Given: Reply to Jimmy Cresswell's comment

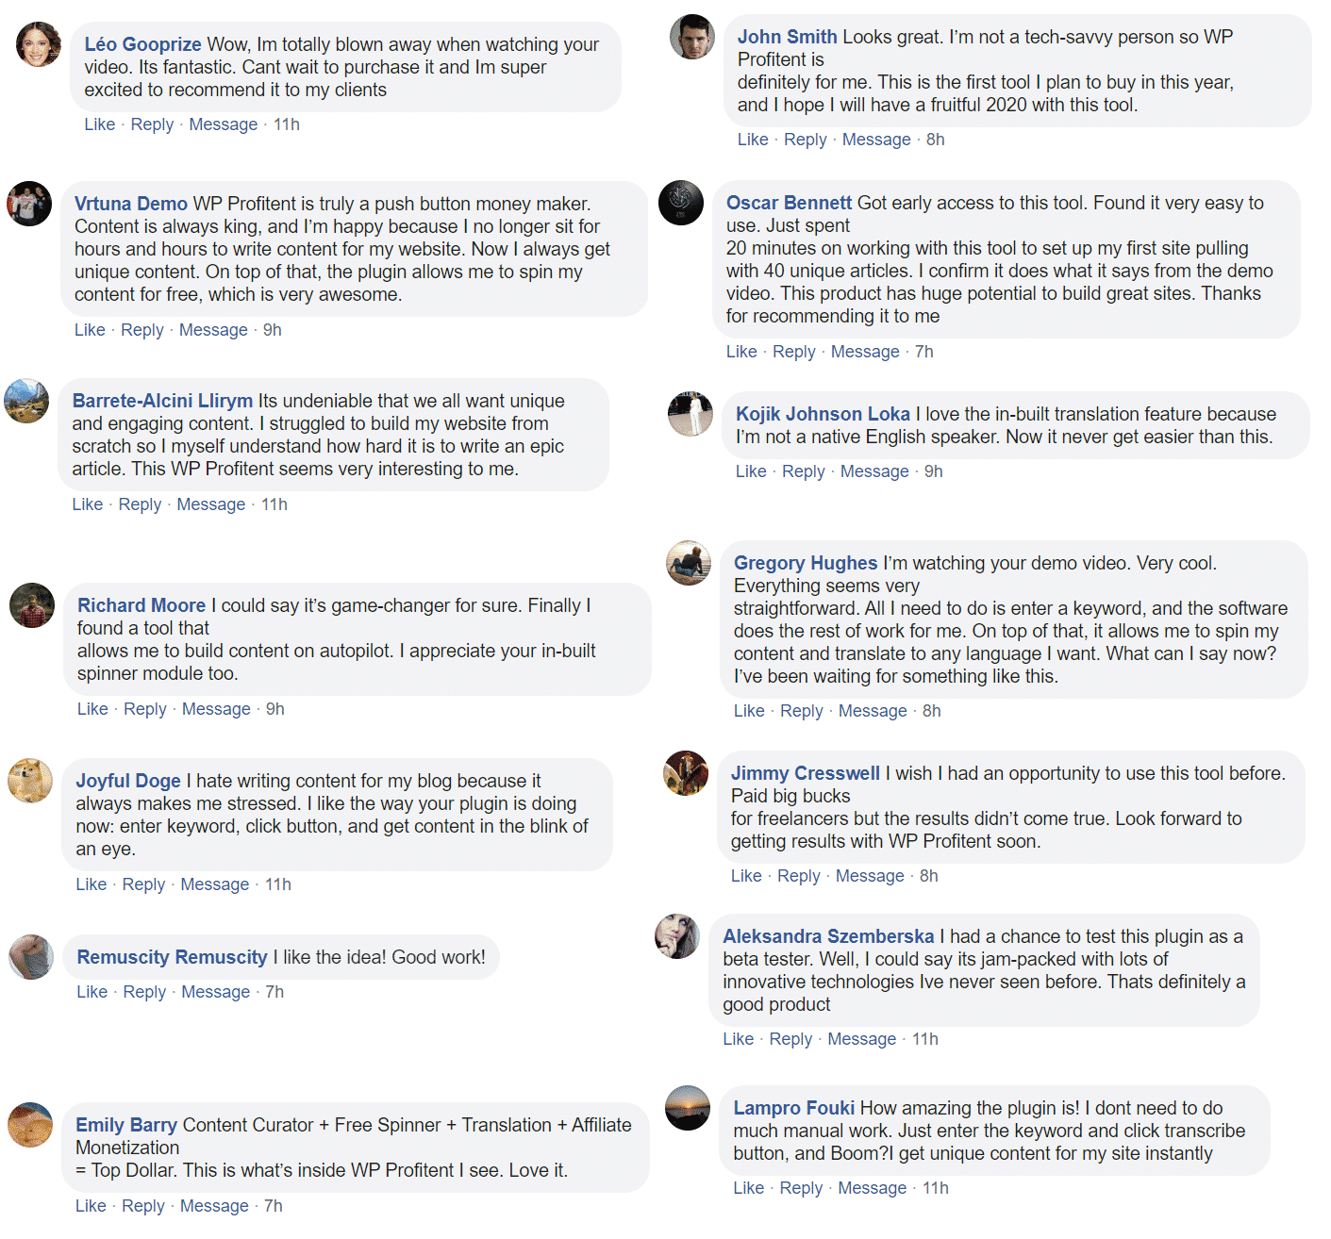Looking at the screenshot, I should [799, 876].
